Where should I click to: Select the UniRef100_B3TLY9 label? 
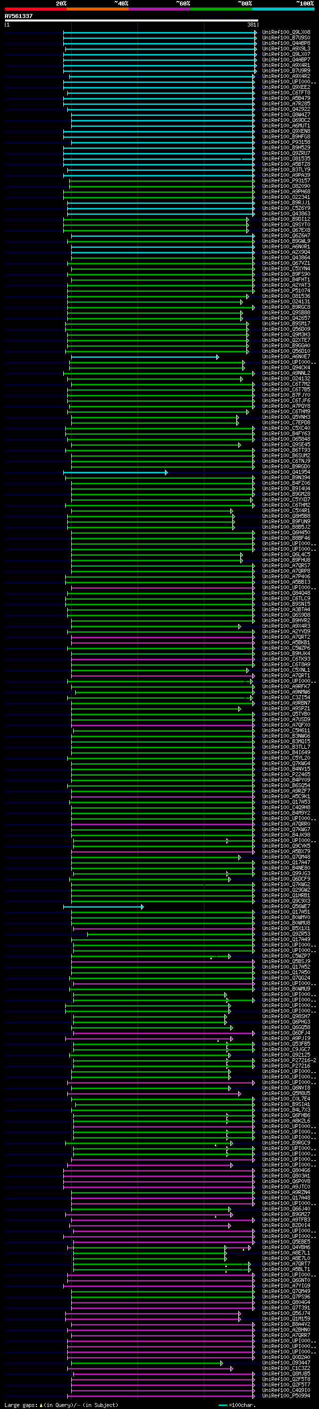(286, 169)
